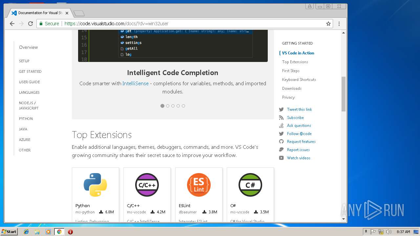
Task: Select the second carousel dot
Action: coord(168,106)
